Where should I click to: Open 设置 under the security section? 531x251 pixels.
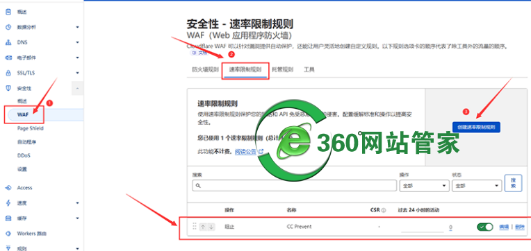pos(22,169)
